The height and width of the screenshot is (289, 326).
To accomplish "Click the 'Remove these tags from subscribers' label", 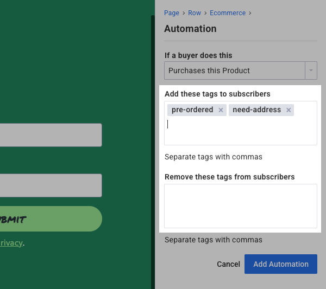I will pyautogui.click(x=229, y=177).
